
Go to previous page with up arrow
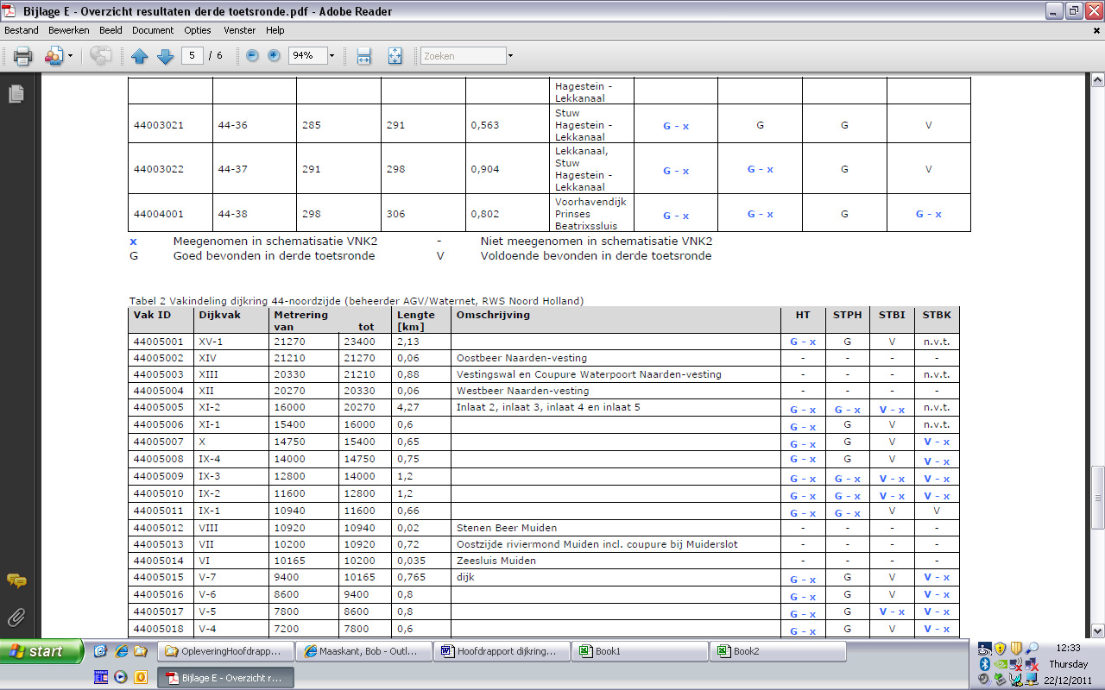140,56
